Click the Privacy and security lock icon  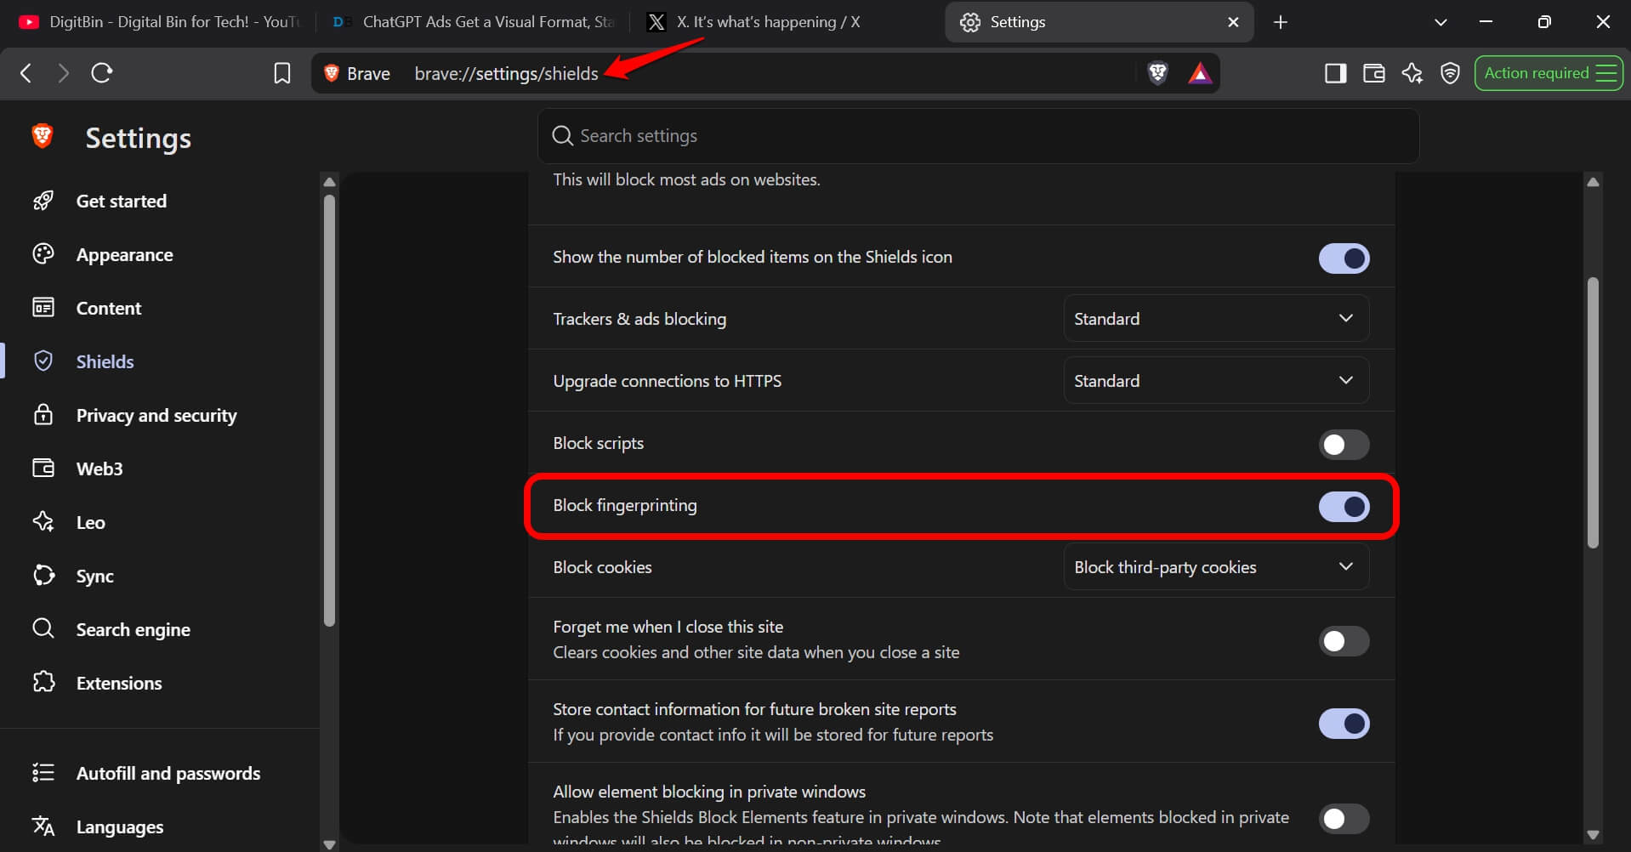pyautogui.click(x=43, y=415)
